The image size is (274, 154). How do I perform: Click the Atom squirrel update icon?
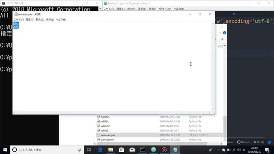(270, 142)
